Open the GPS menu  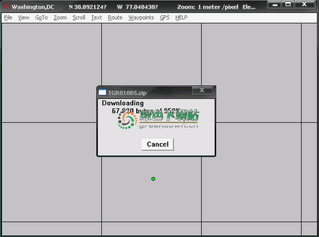coord(165,18)
